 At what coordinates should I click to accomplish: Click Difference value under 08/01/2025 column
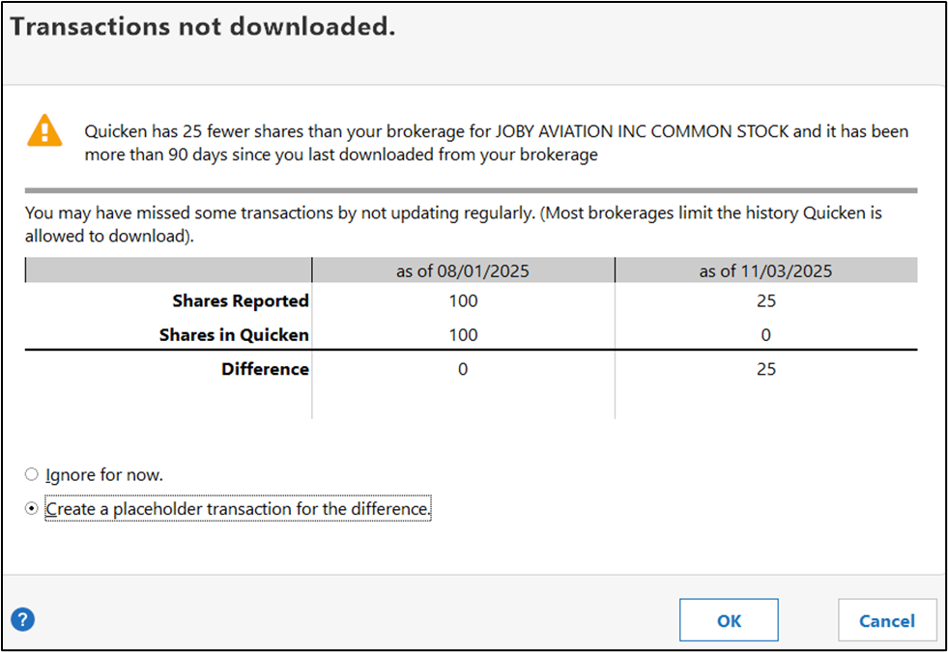pyautogui.click(x=463, y=369)
